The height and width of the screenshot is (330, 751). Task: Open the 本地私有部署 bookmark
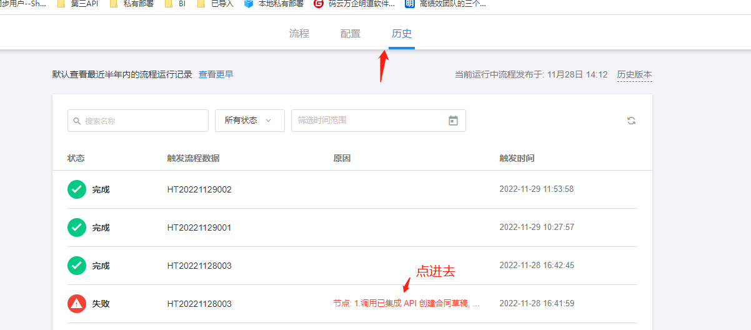[x=274, y=4]
